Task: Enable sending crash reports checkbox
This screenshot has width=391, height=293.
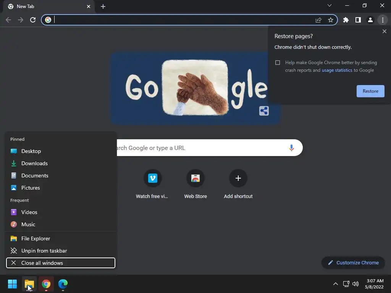Action: coord(278,63)
